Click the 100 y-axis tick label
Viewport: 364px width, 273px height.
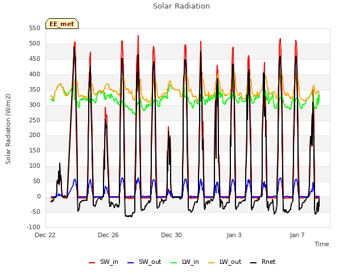coord(35,166)
